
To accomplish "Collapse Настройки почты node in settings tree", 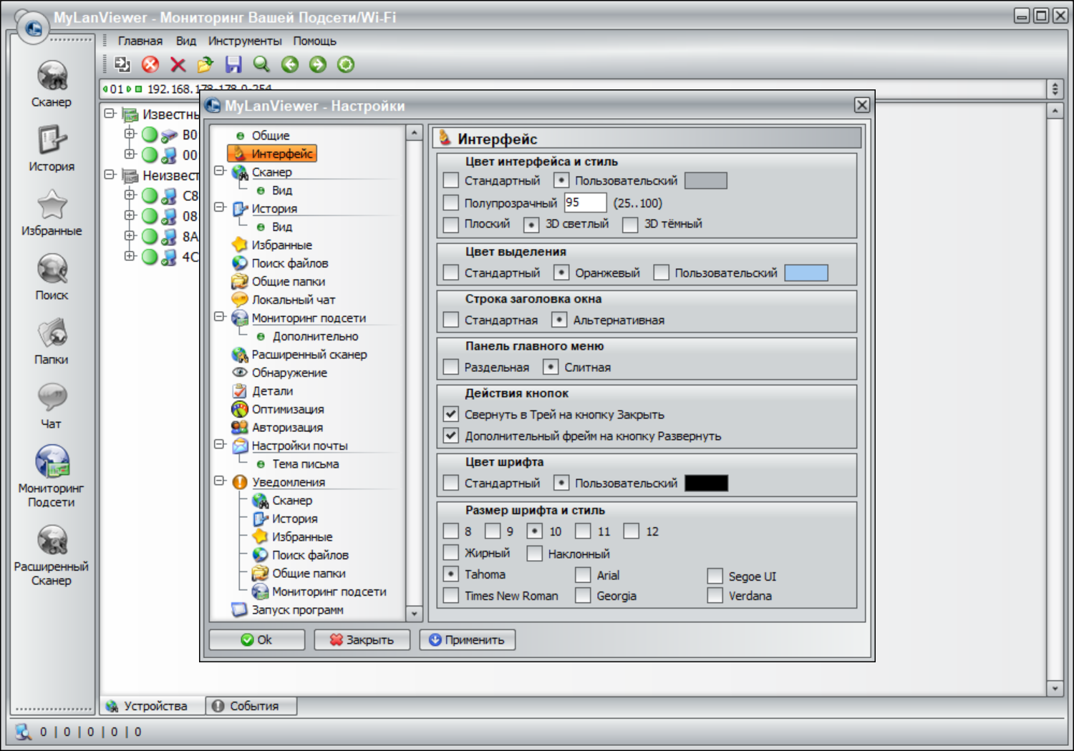I will [x=220, y=444].
